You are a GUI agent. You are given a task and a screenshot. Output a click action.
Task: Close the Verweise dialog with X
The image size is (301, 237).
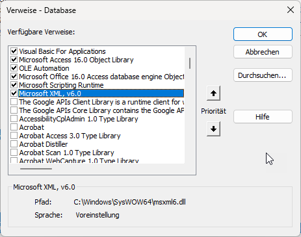(x=291, y=10)
